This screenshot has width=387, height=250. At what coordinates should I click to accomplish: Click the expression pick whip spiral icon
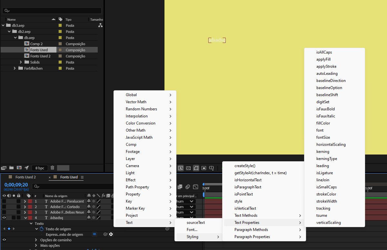click(x=105, y=235)
